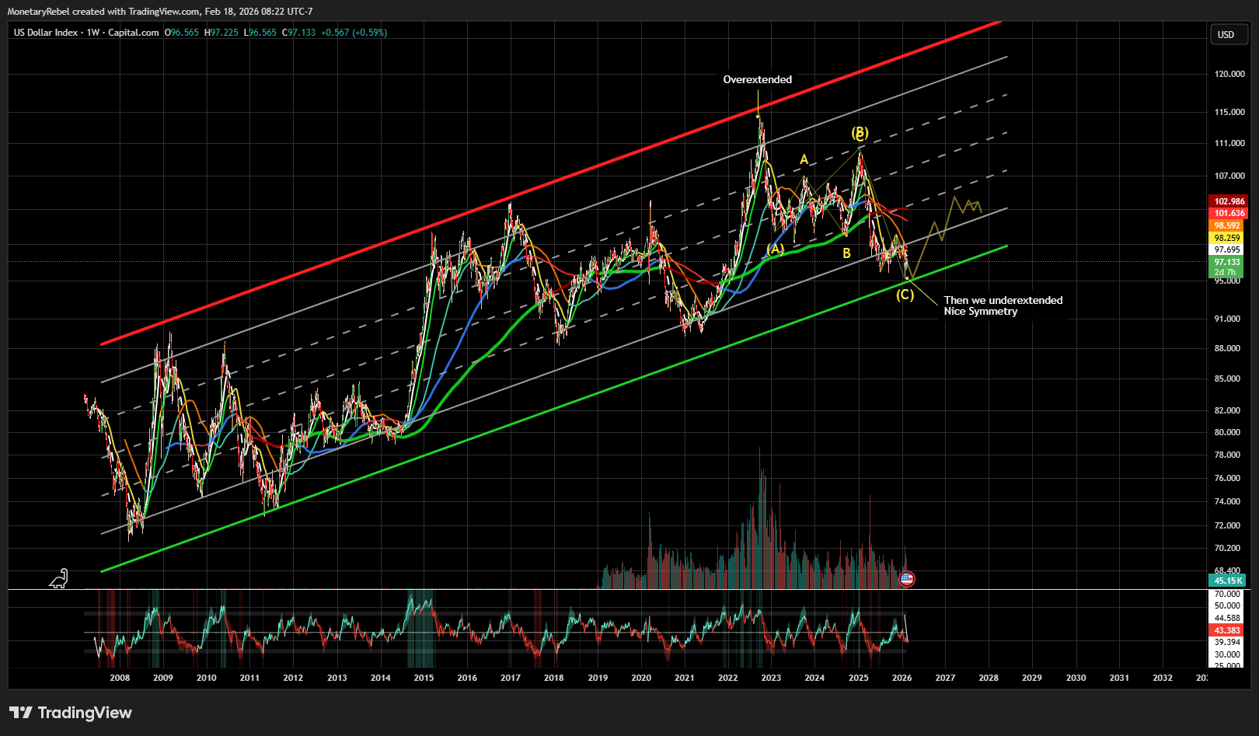Click the 44.588 oscillator value label

[x=1227, y=619]
